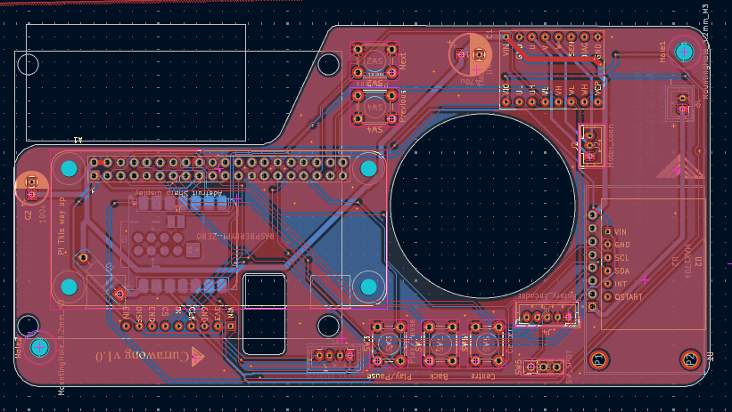Screen dimensions: 732x412
Task: Select the 470u capacitor C1 footprint
Action: click(470, 55)
